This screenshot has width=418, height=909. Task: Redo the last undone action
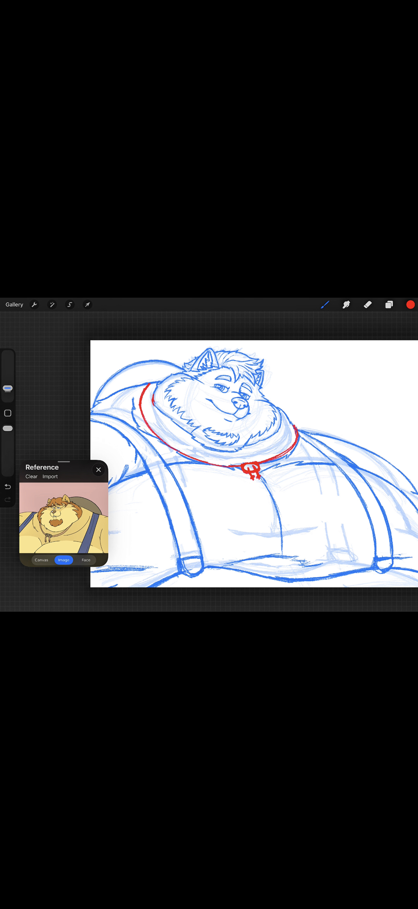pos(8,499)
